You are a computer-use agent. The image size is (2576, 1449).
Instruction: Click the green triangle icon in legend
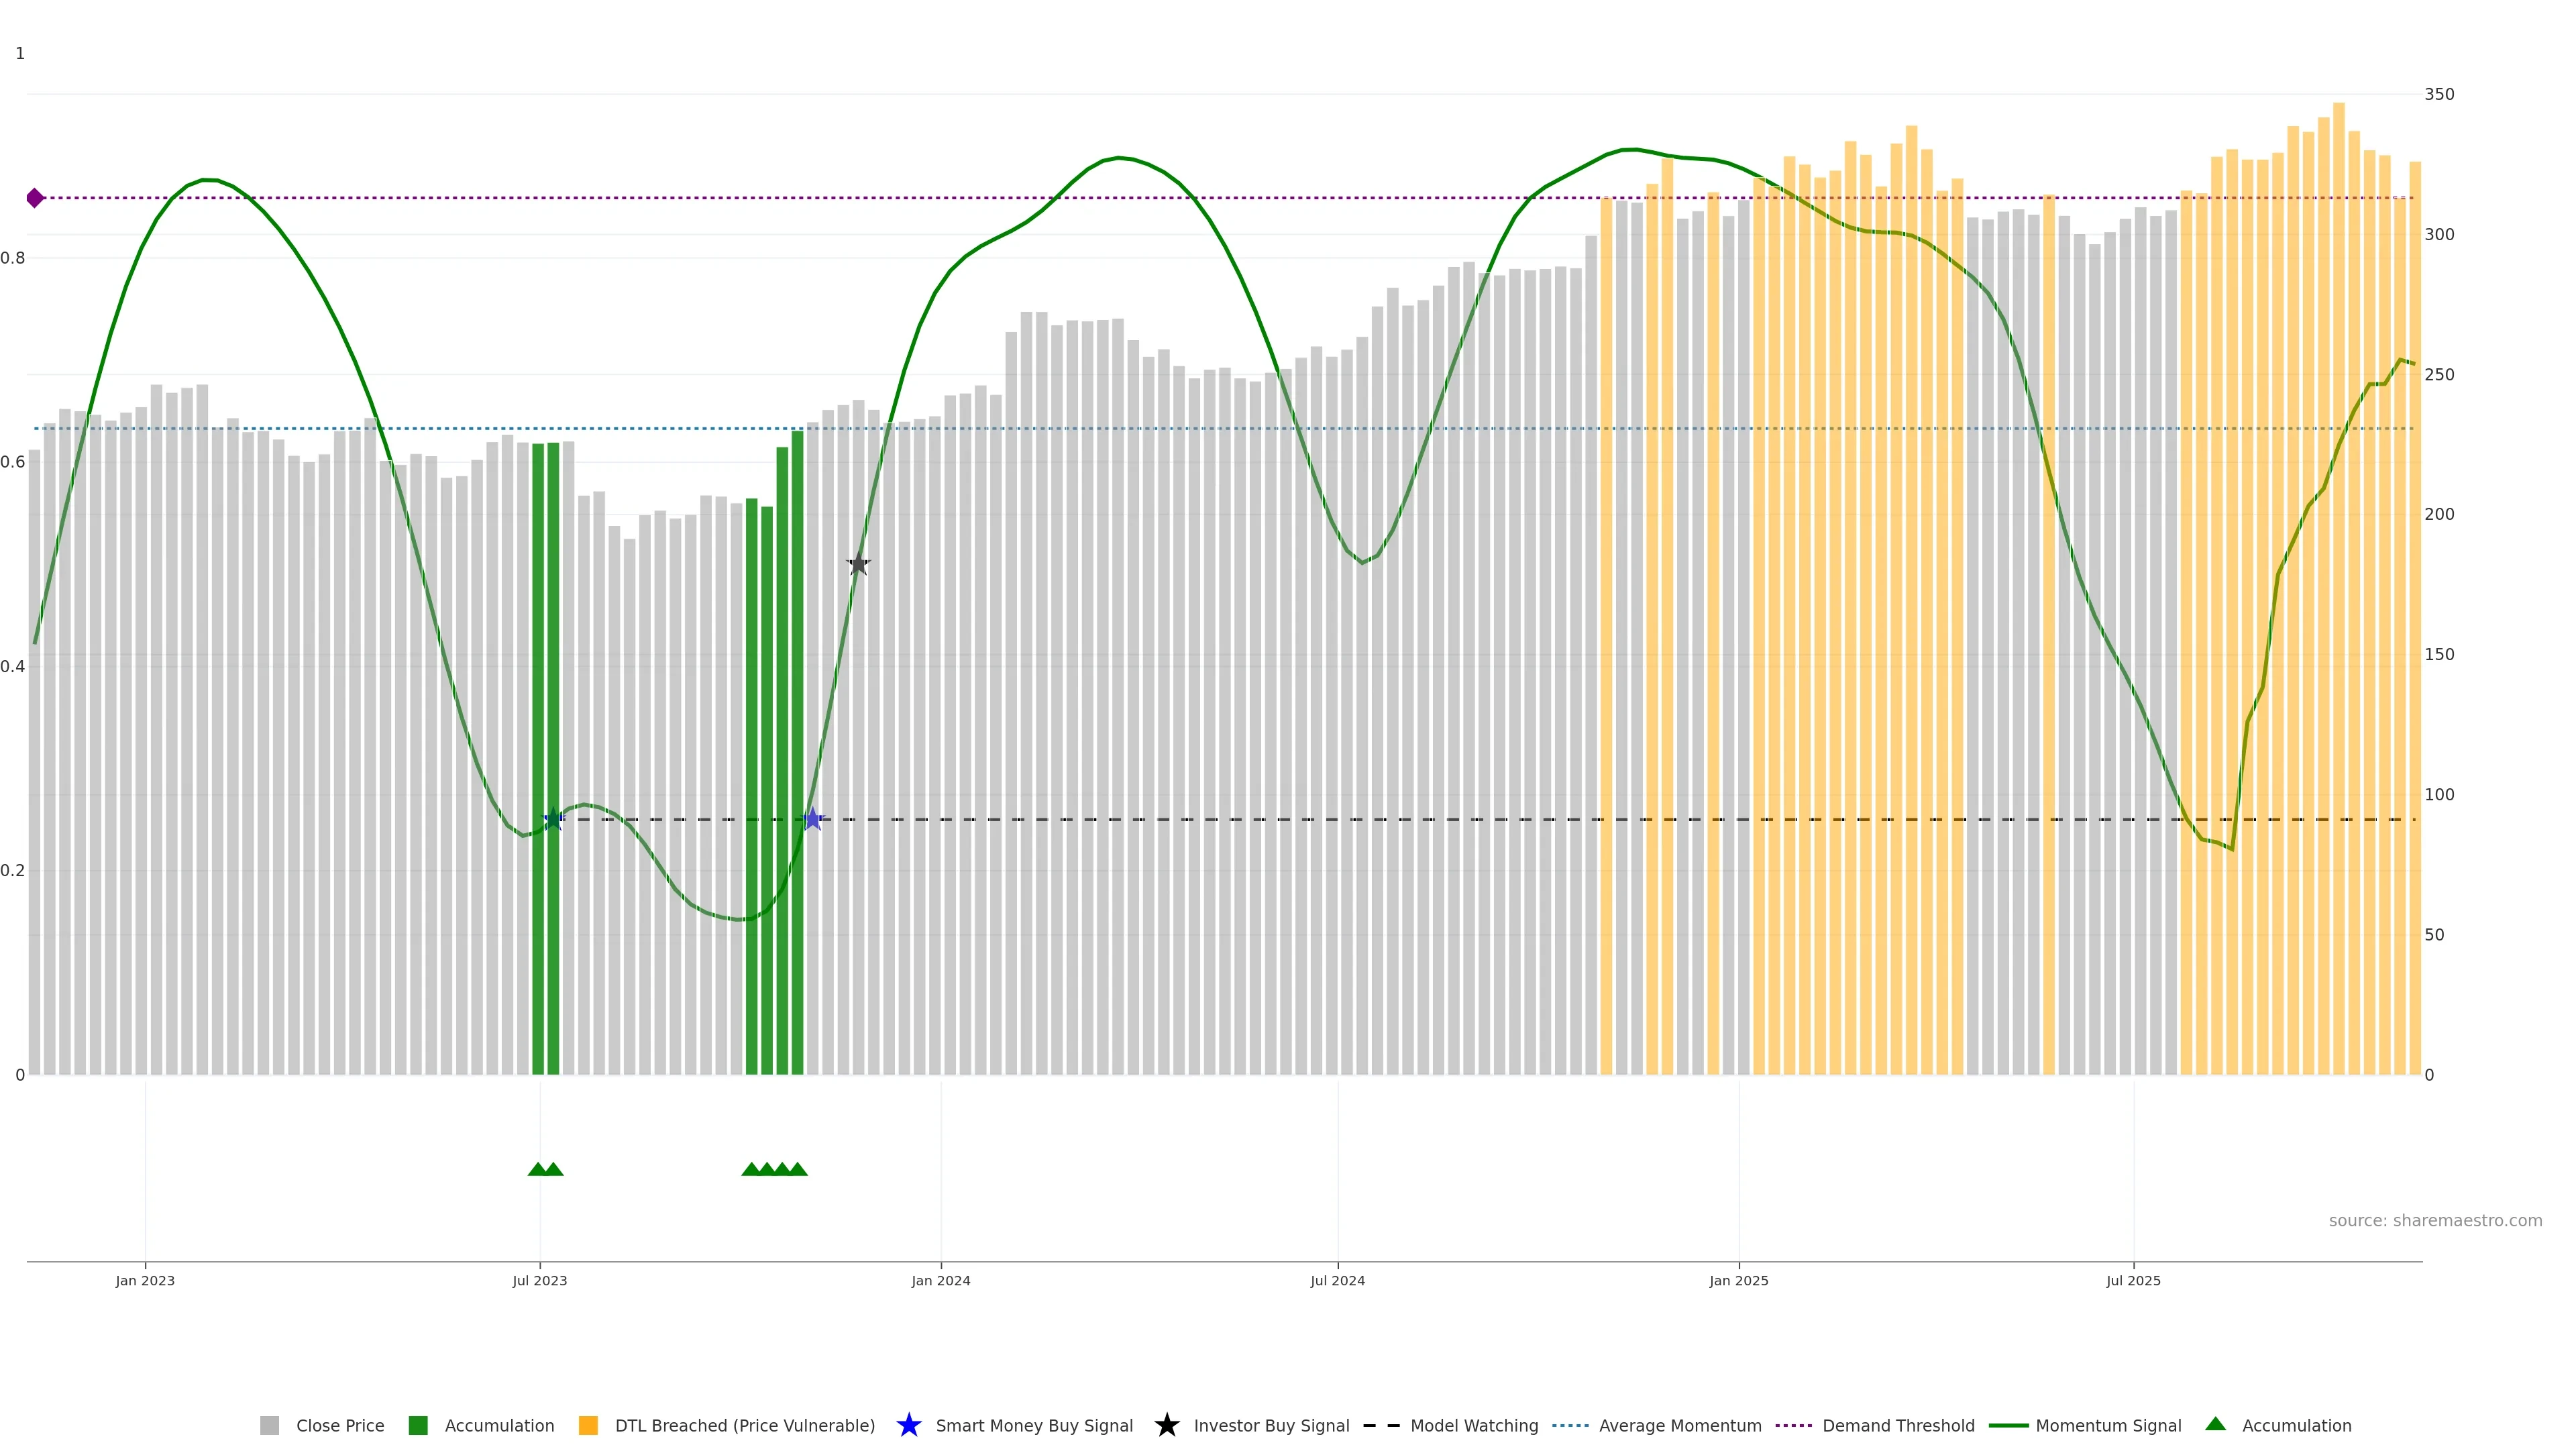2215,1424
